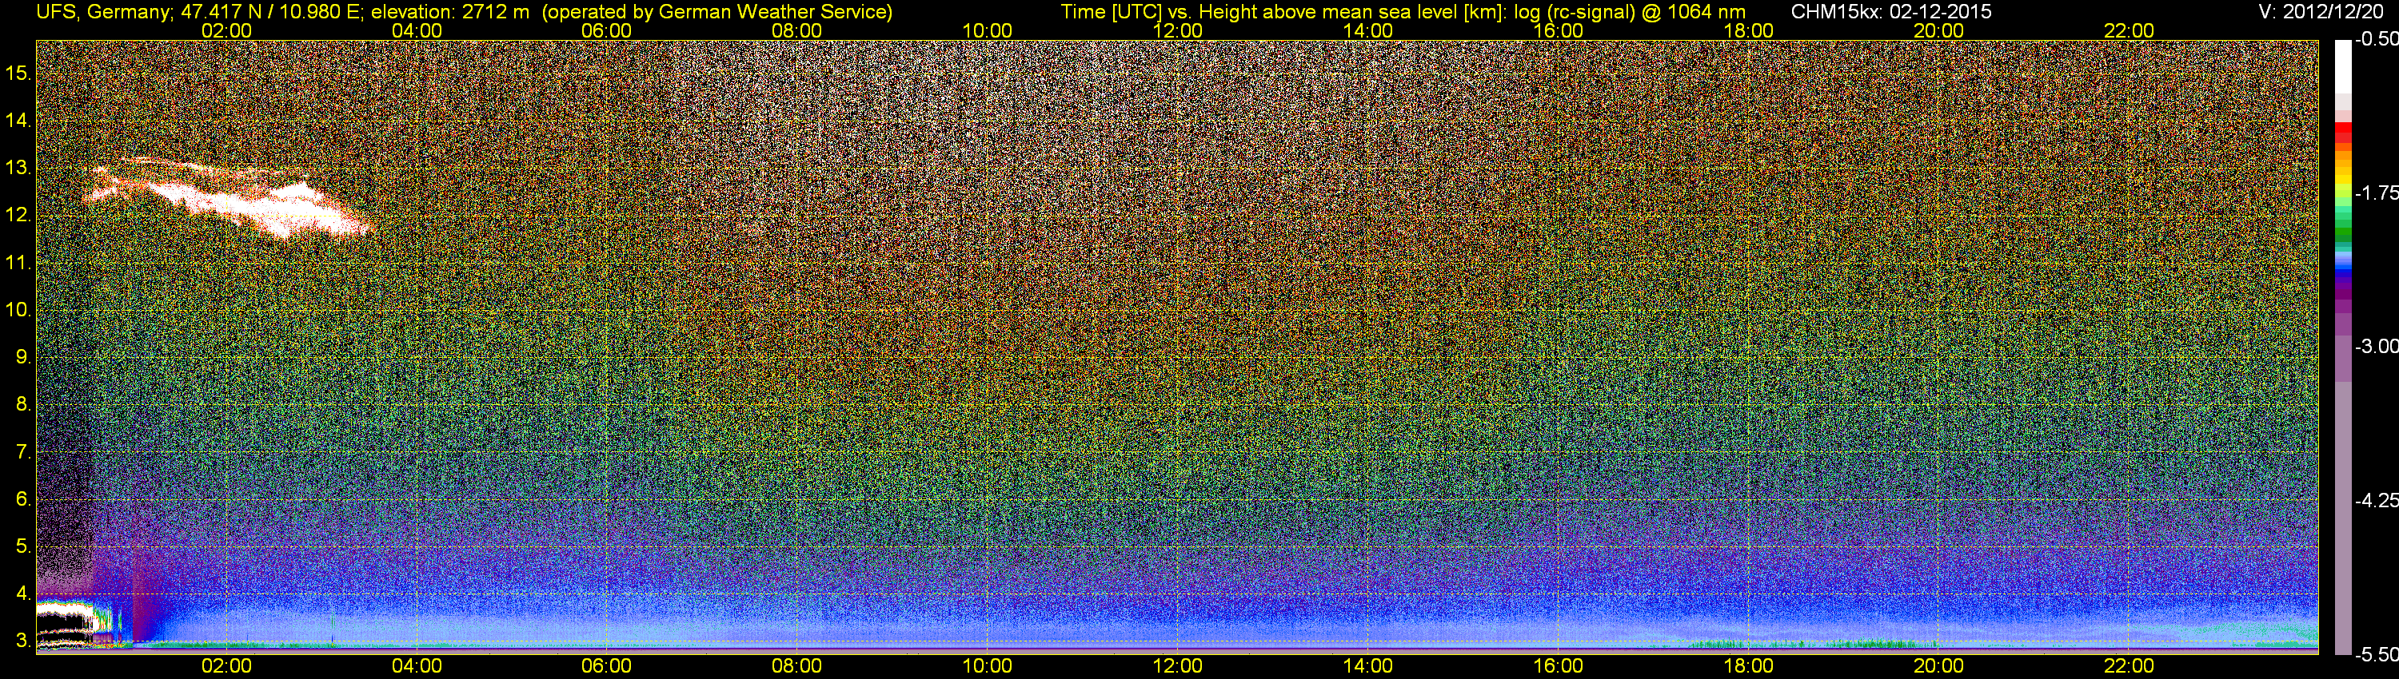Viewport: 2399px width, 679px height.
Task: Click the height axis label 7 km
Action: click(23, 452)
